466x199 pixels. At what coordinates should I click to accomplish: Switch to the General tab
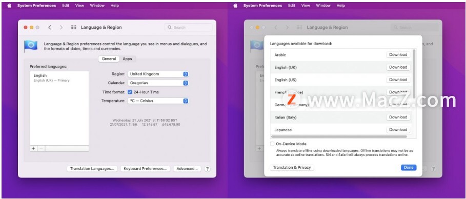[x=109, y=59]
